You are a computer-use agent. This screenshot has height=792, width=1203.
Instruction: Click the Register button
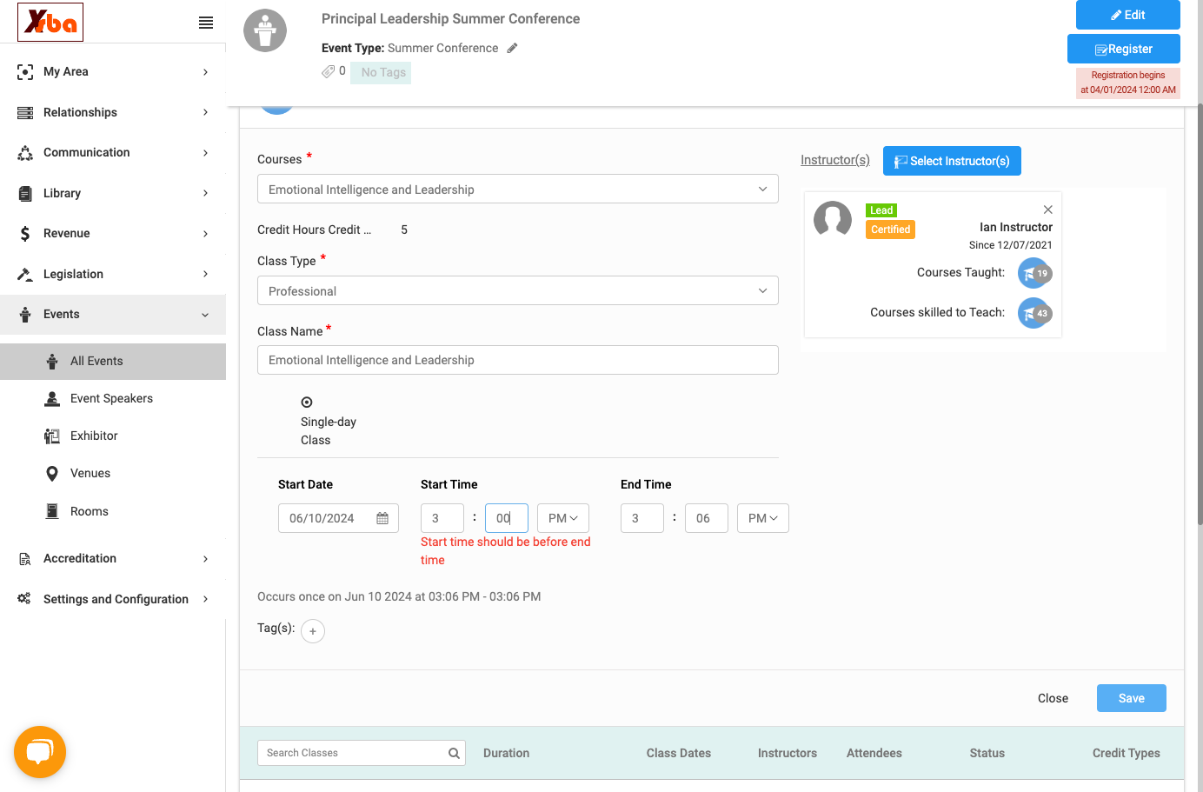click(1124, 49)
